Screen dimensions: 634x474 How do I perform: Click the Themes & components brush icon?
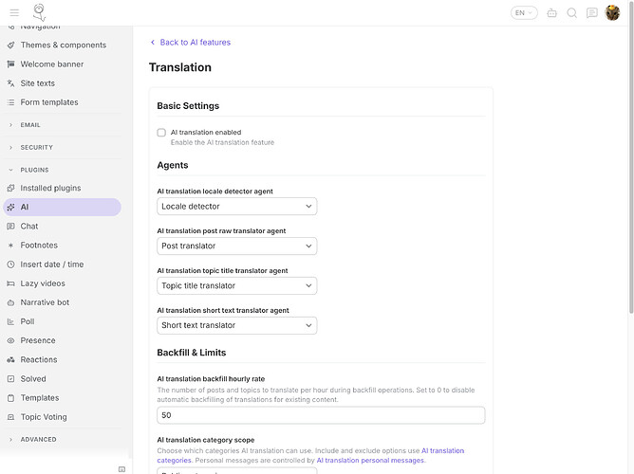[x=11, y=46]
